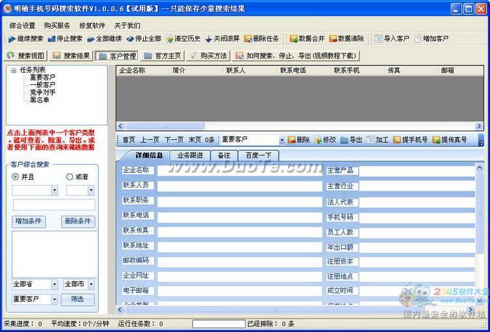
Task: Switch to the 百度一下 tab
Action: pos(259,156)
